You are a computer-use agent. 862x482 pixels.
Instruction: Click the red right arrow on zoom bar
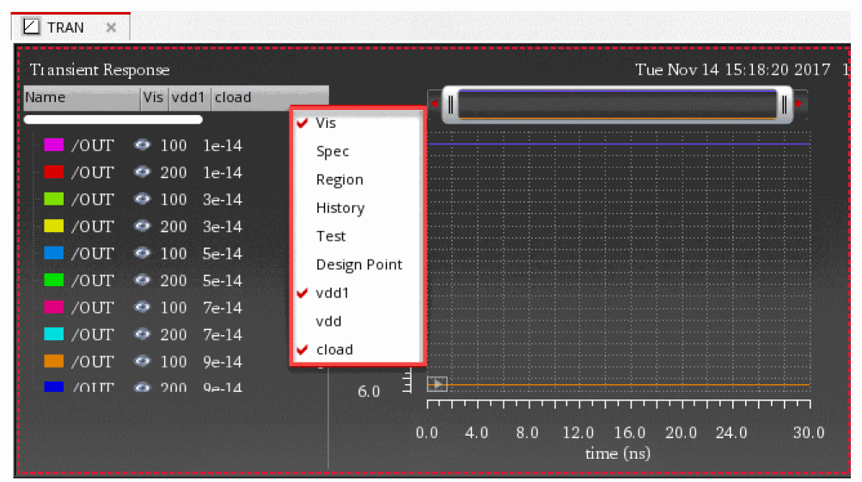(x=799, y=104)
